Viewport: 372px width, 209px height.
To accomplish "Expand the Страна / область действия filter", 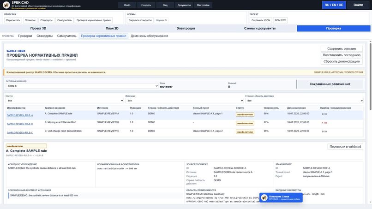I will tap(304, 101).
